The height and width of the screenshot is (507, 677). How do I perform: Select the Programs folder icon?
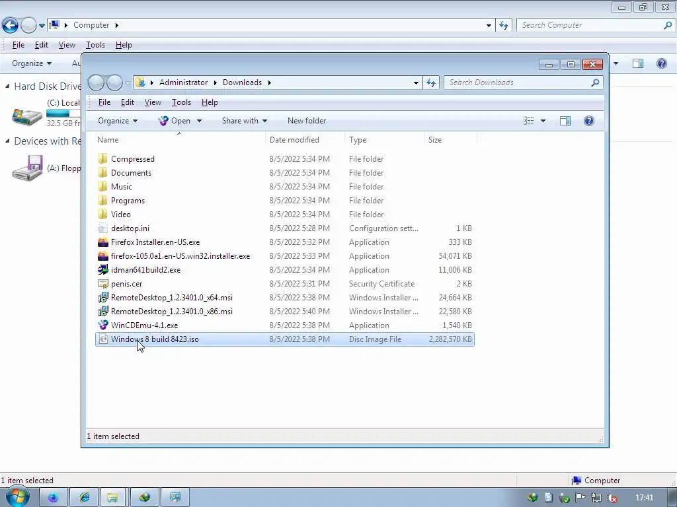[102, 201]
